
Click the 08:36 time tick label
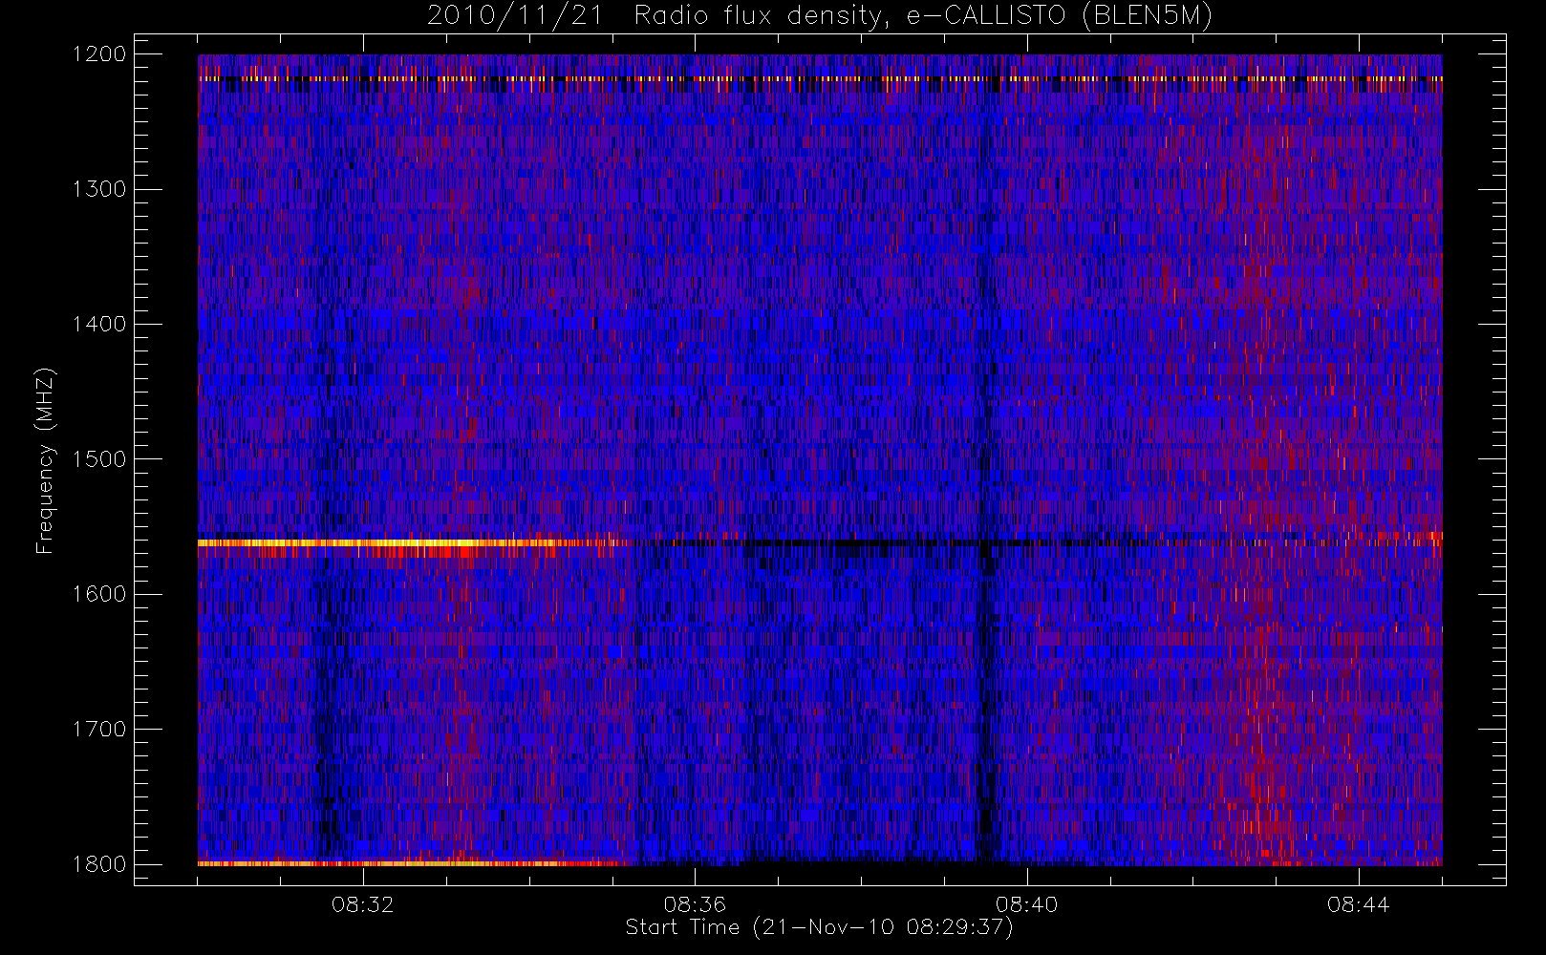coord(695,904)
